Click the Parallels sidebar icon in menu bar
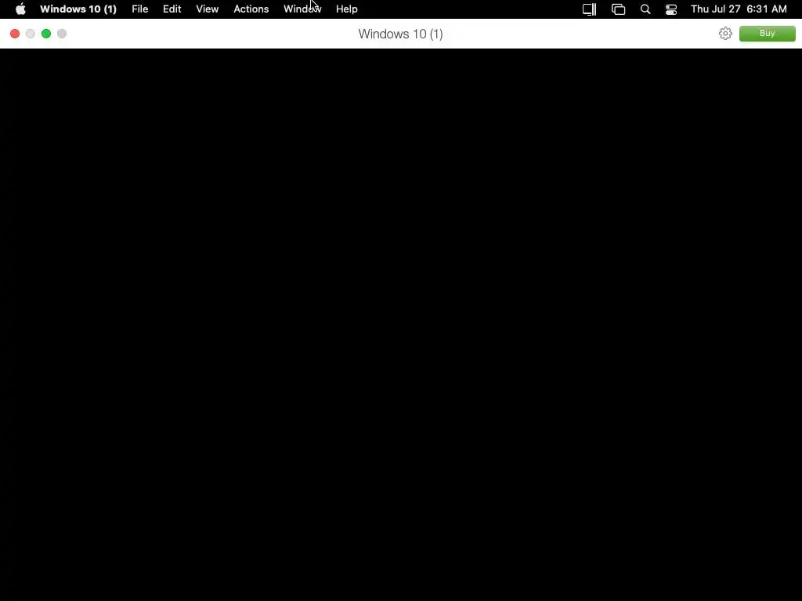Screen dimensions: 802x601 click(589, 9)
